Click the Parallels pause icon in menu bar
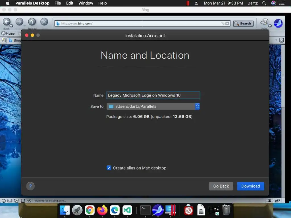291x218 pixels. point(188,3)
